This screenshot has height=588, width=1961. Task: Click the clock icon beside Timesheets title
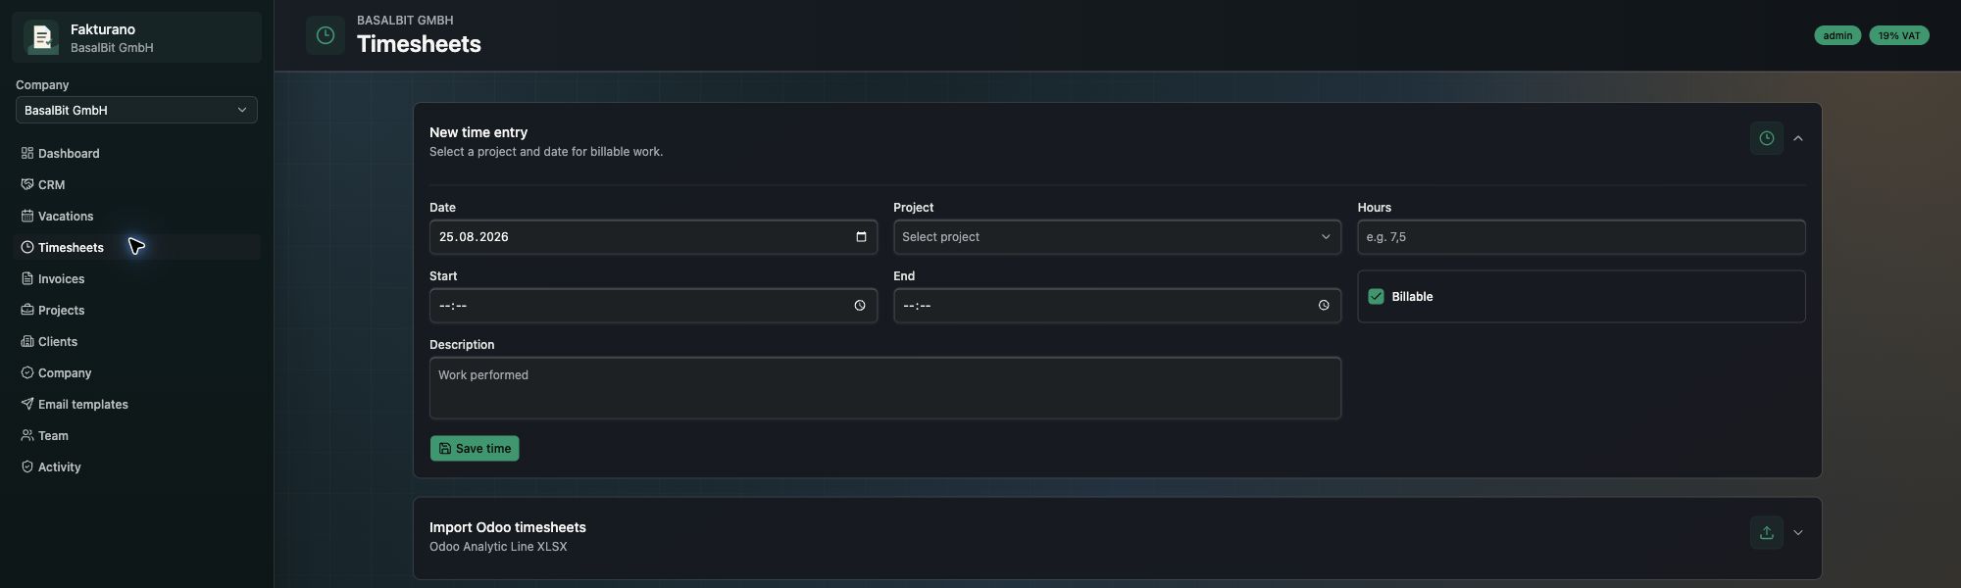click(x=326, y=35)
